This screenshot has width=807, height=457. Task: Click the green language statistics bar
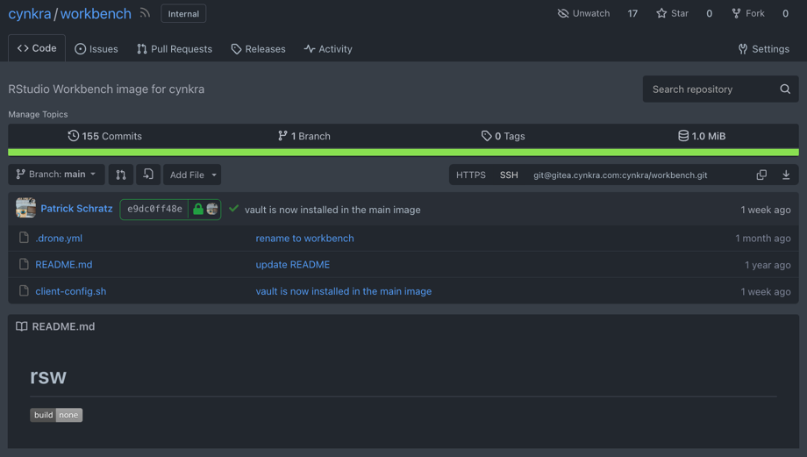pyautogui.click(x=403, y=153)
